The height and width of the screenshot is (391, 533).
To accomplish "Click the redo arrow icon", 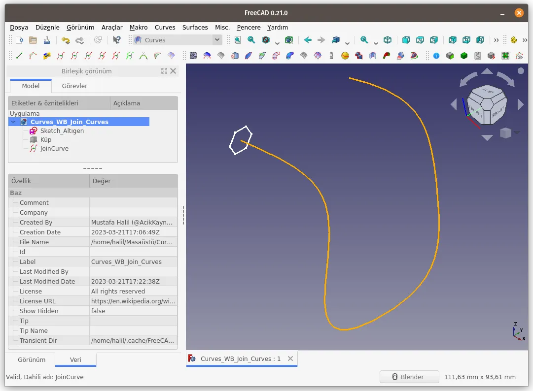I will 79,40.
